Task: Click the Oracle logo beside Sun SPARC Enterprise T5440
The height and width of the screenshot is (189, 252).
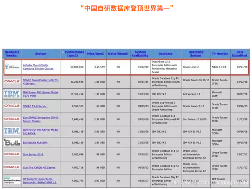Action: click(x=12, y=119)
